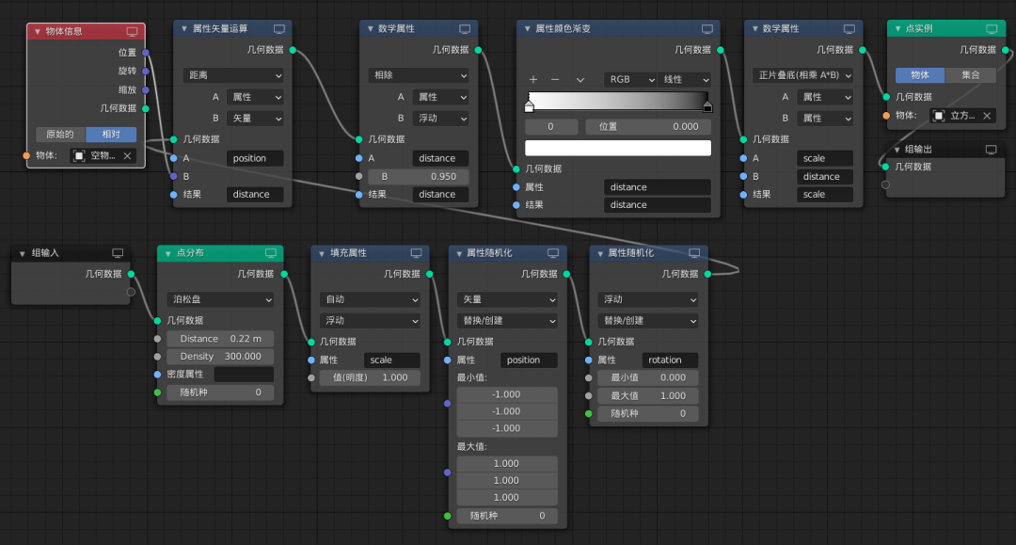Select the 物体 tab on 点实例 node
This screenshot has width=1016, height=545.
click(x=920, y=74)
